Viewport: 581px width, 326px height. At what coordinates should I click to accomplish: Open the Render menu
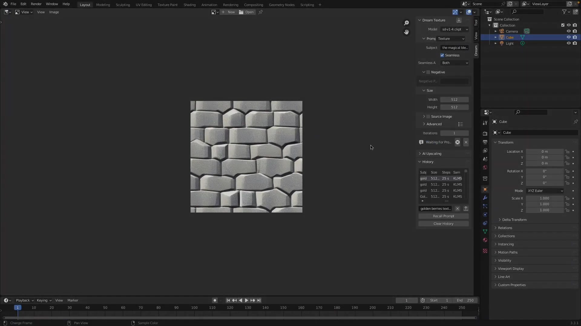coord(36,4)
